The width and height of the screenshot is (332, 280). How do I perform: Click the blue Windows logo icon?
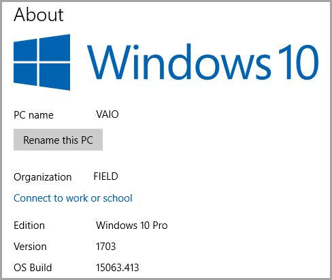tap(41, 62)
